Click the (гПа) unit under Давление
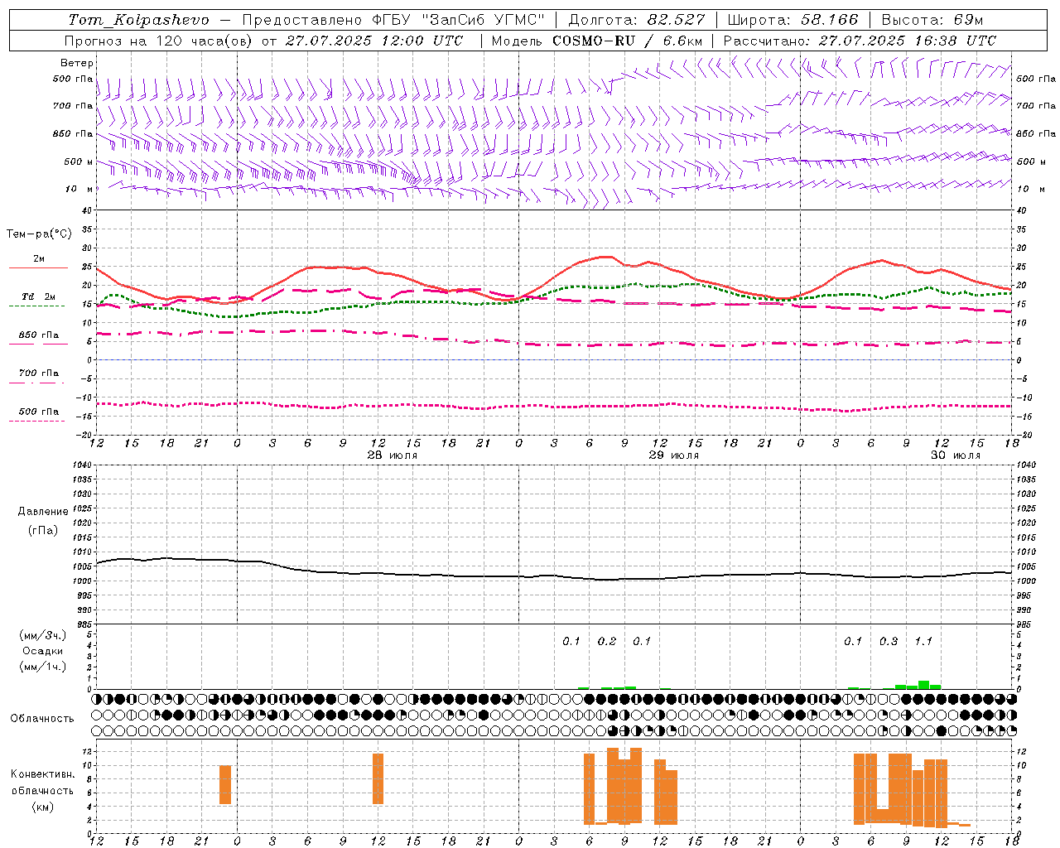Screen dimensions: 1060x848 coord(42,531)
